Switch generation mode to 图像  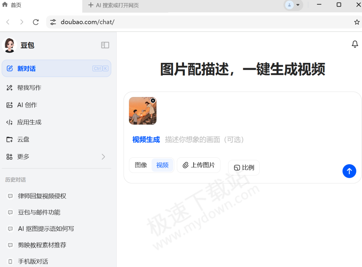pyautogui.click(x=141, y=165)
